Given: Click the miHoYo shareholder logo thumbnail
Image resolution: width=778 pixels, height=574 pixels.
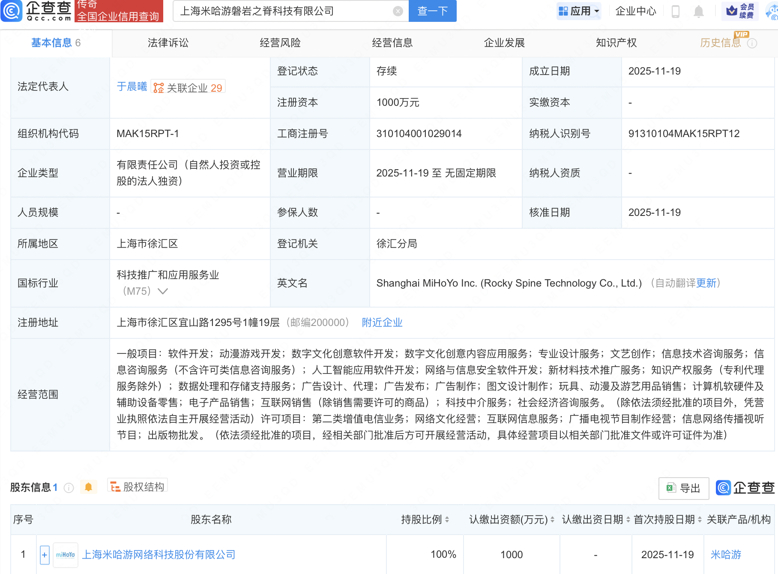Looking at the screenshot, I should [x=66, y=555].
